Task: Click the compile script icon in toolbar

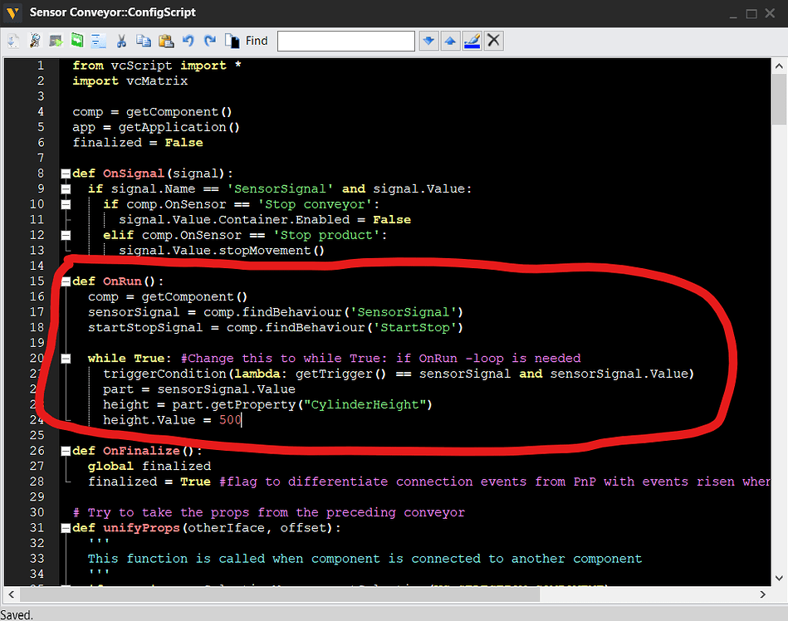Action: coord(13,41)
